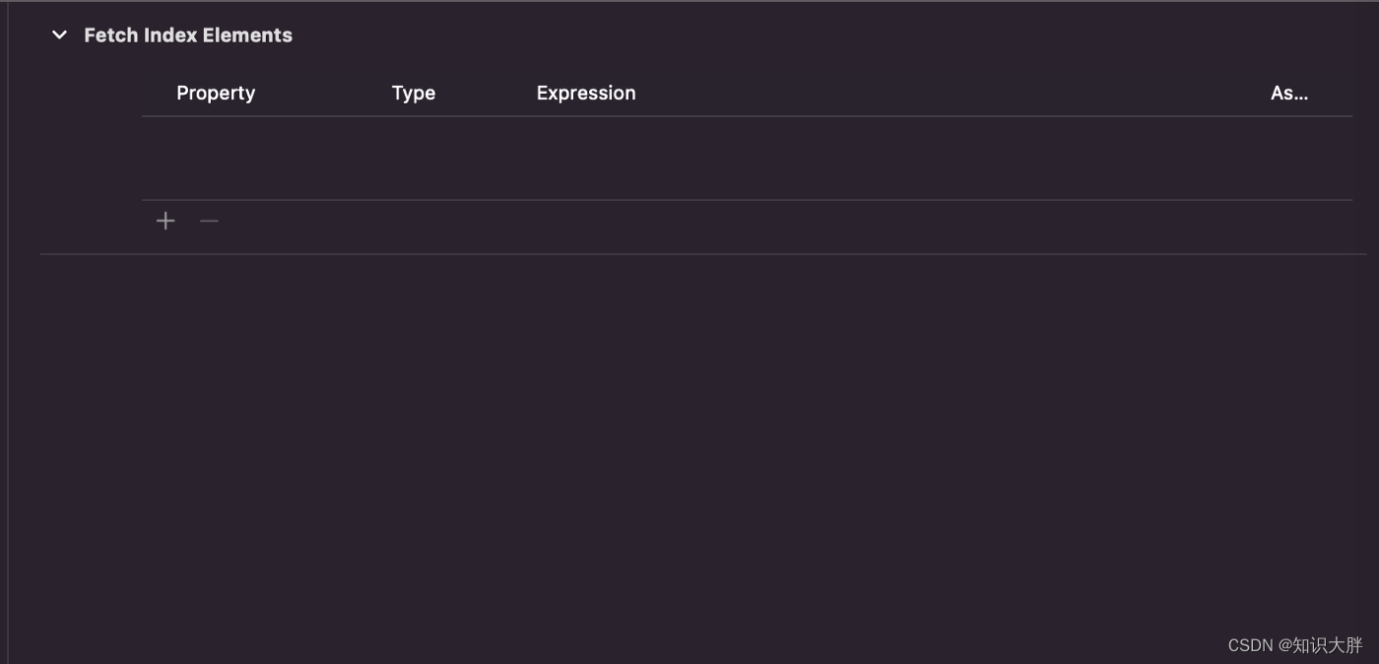Click the table footer bar beside minus
1379x664 pixels.
click(x=788, y=221)
